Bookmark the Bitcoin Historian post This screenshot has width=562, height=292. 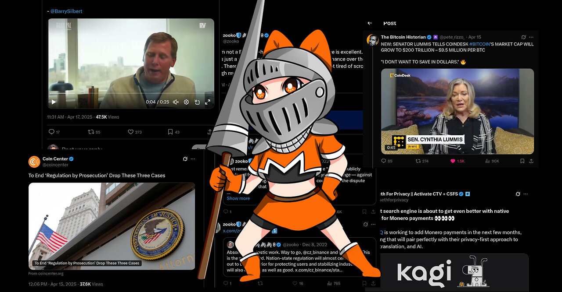[x=522, y=161]
